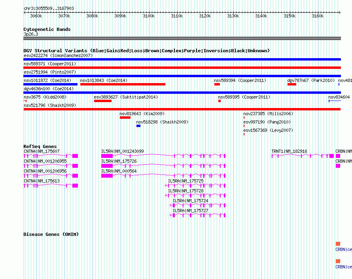352x279 pixels.
Task: Click the nsv3675 (Kidd2008) variant marker
Action: pyautogui.click(x=25, y=101)
